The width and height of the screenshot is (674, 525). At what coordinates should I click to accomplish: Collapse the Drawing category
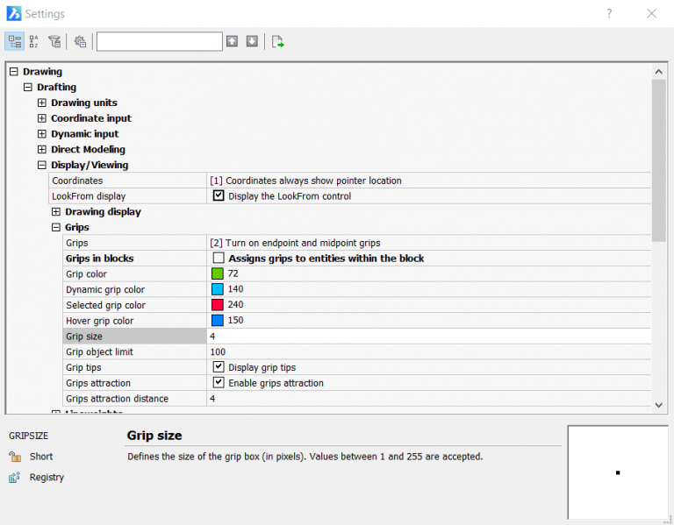pyautogui.click(x=14, y=71)
